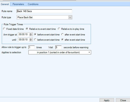Select the General tab
The height and width of the screenshot is (102, 130).
point(5,4)
